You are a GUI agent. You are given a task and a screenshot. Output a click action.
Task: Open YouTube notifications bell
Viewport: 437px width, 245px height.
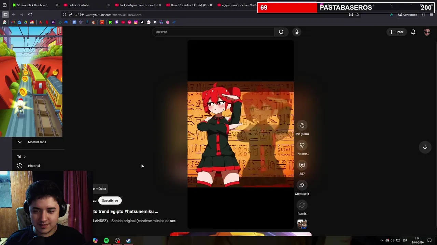(413, 32)
